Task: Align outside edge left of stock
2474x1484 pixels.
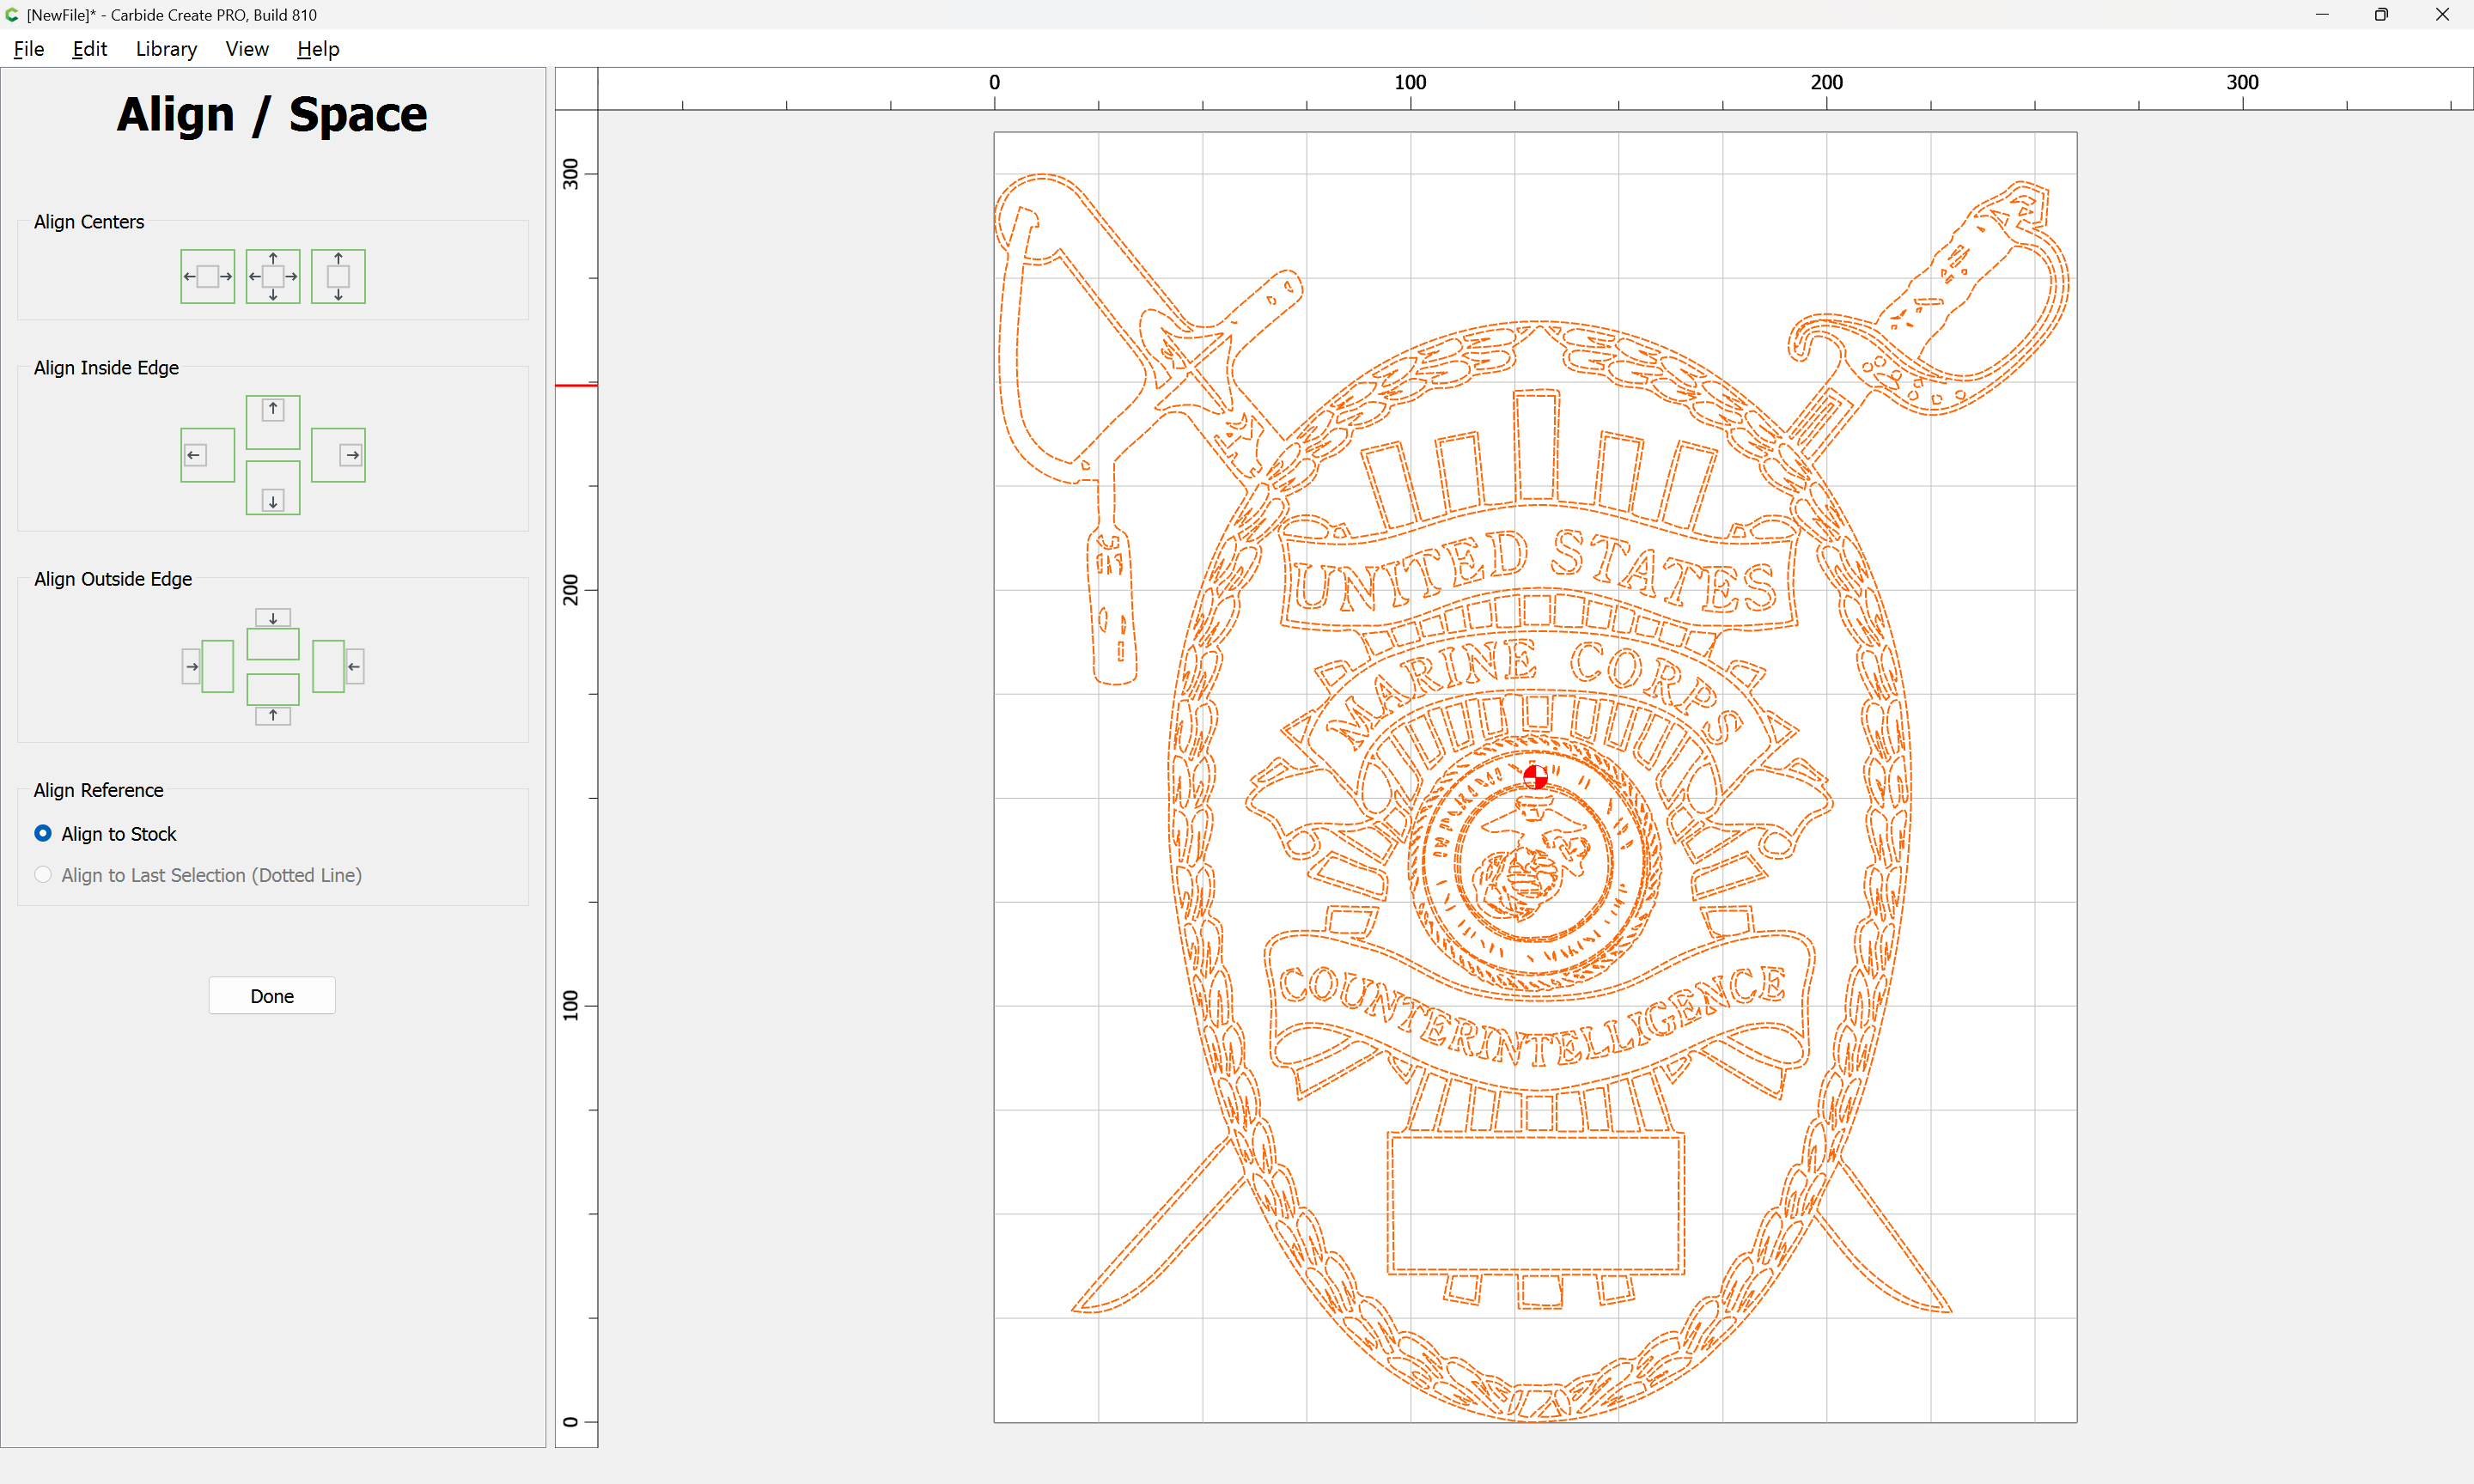Action: click(207, 666)
